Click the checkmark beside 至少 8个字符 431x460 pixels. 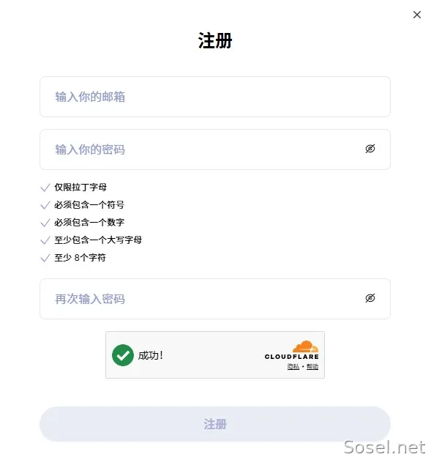click(x=45, y=258)
